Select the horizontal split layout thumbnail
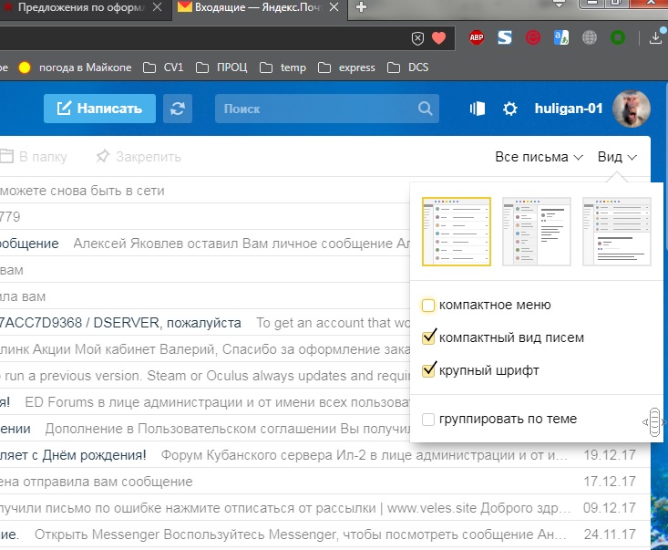 coord(616,232)
